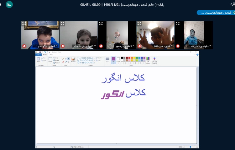Open the shape Fill option
The image size is (235, 150).
98,60
